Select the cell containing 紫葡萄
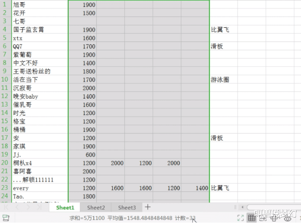The height and width of the screenshot is (223, 301). click(40, 54)
